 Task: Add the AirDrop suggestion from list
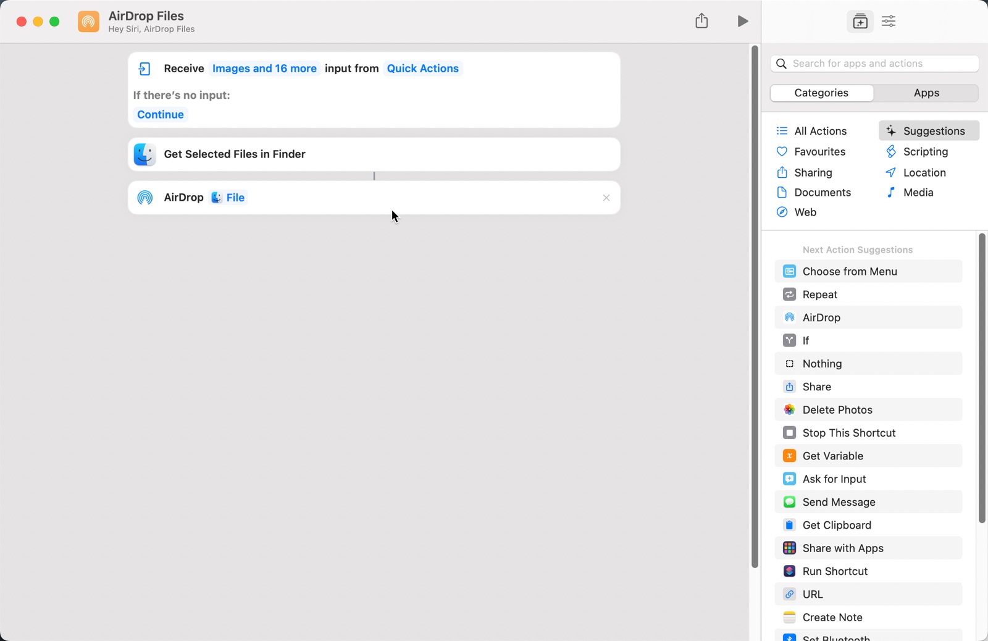tap(868, 317)
